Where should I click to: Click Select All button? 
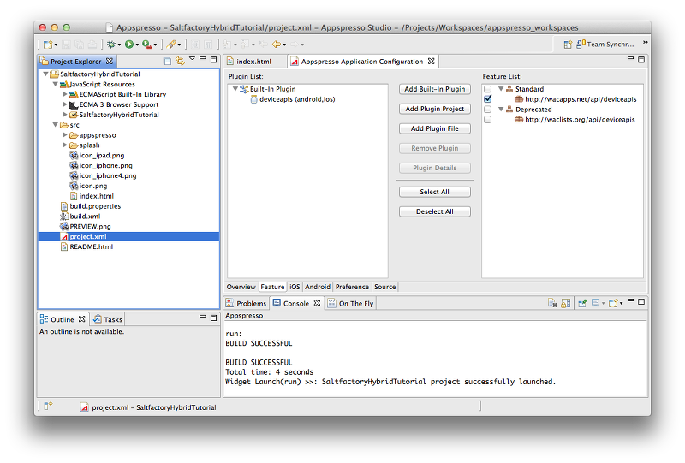coord(435,192)
